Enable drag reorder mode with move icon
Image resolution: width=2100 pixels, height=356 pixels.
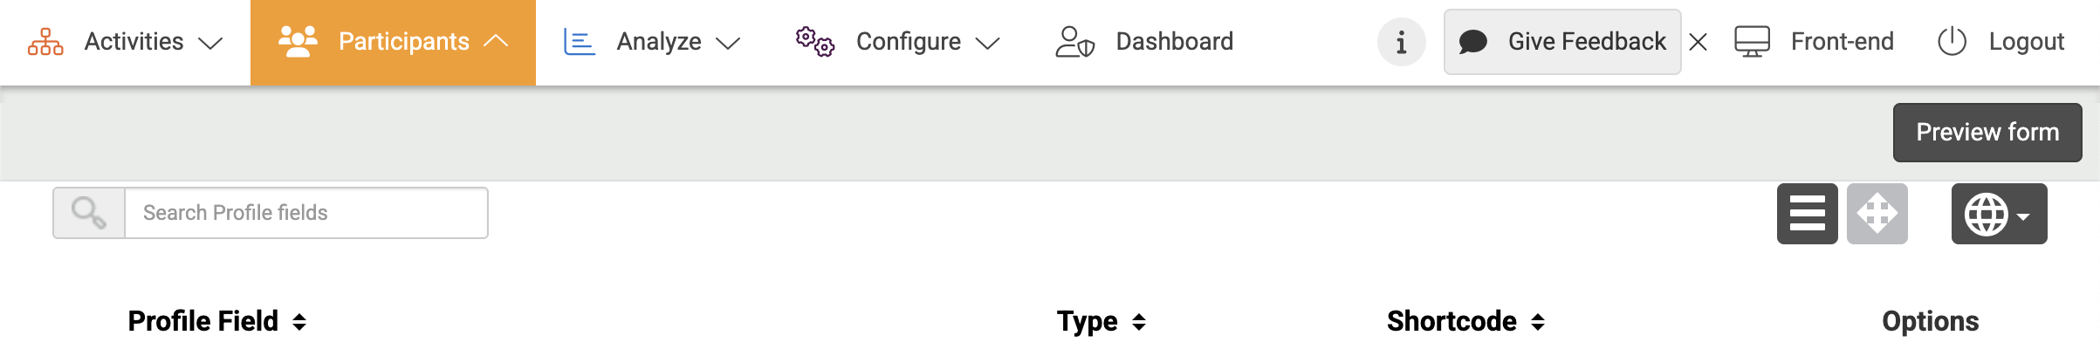1877,214
